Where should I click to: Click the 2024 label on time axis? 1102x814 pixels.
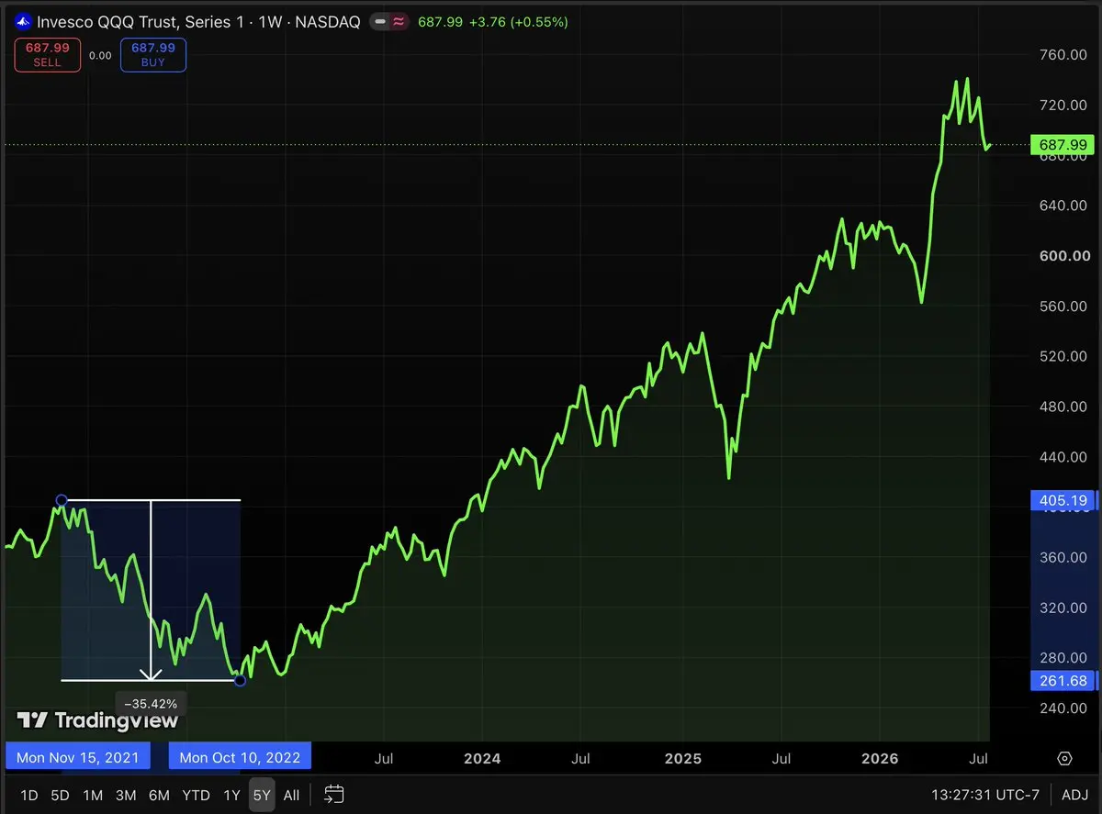pos(482,758)
